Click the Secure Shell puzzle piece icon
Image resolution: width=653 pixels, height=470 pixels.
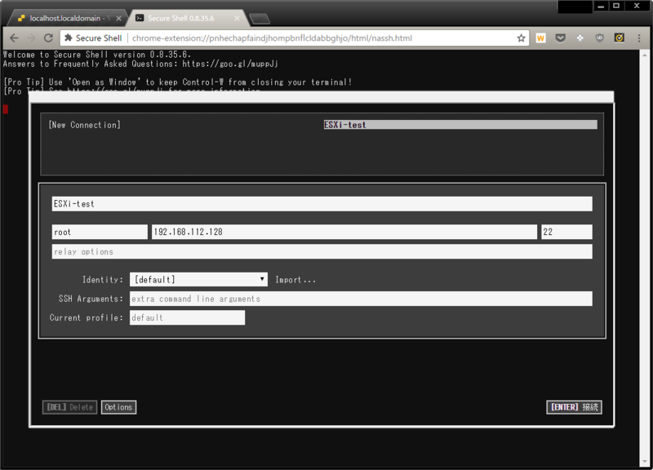click(69, 38)
